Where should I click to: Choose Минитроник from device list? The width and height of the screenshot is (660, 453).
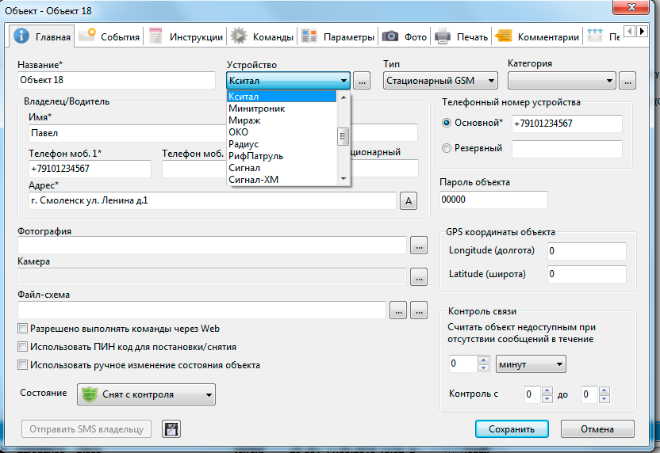[x=282, y=108]
